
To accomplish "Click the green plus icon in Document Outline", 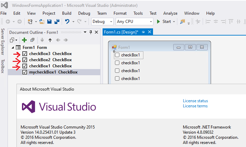I will [24, 40].
